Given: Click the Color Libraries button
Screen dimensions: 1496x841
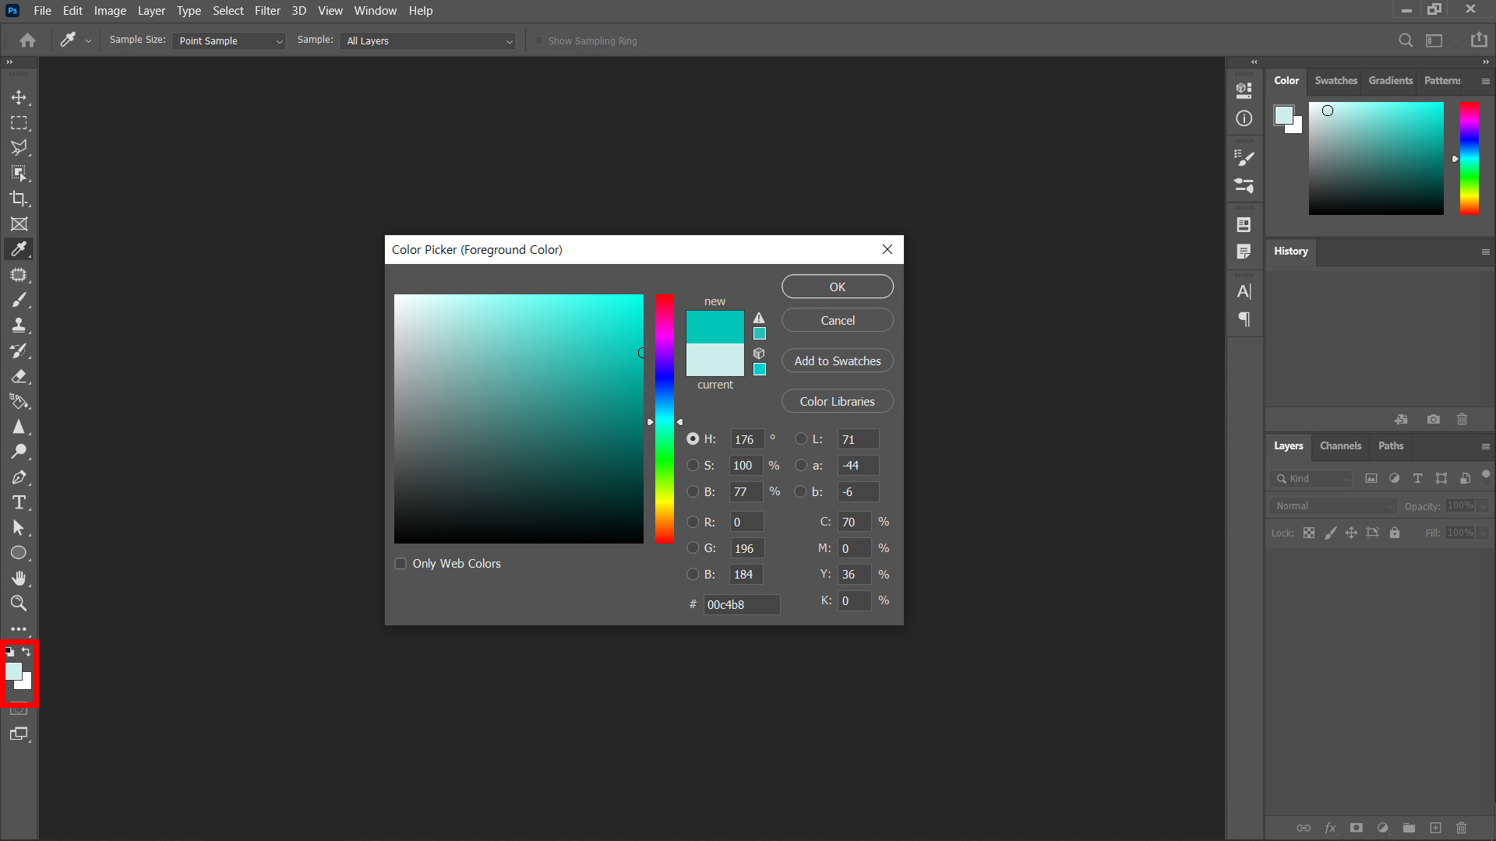Looking at the screenshot, I should (838, 402).
